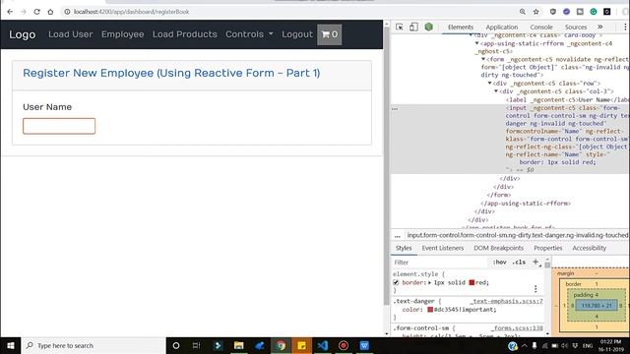Open the _forms.scss source link
The width and height of the screenshot is (630, 354).
517,327
